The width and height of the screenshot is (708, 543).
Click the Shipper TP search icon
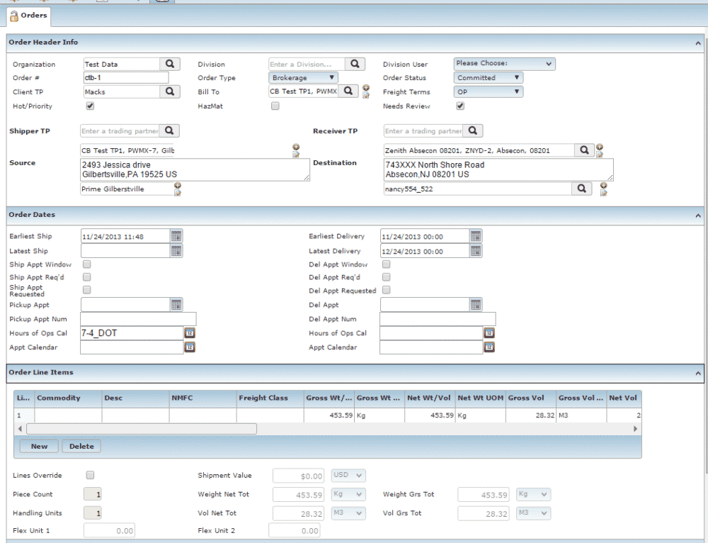tap(170, 130)
